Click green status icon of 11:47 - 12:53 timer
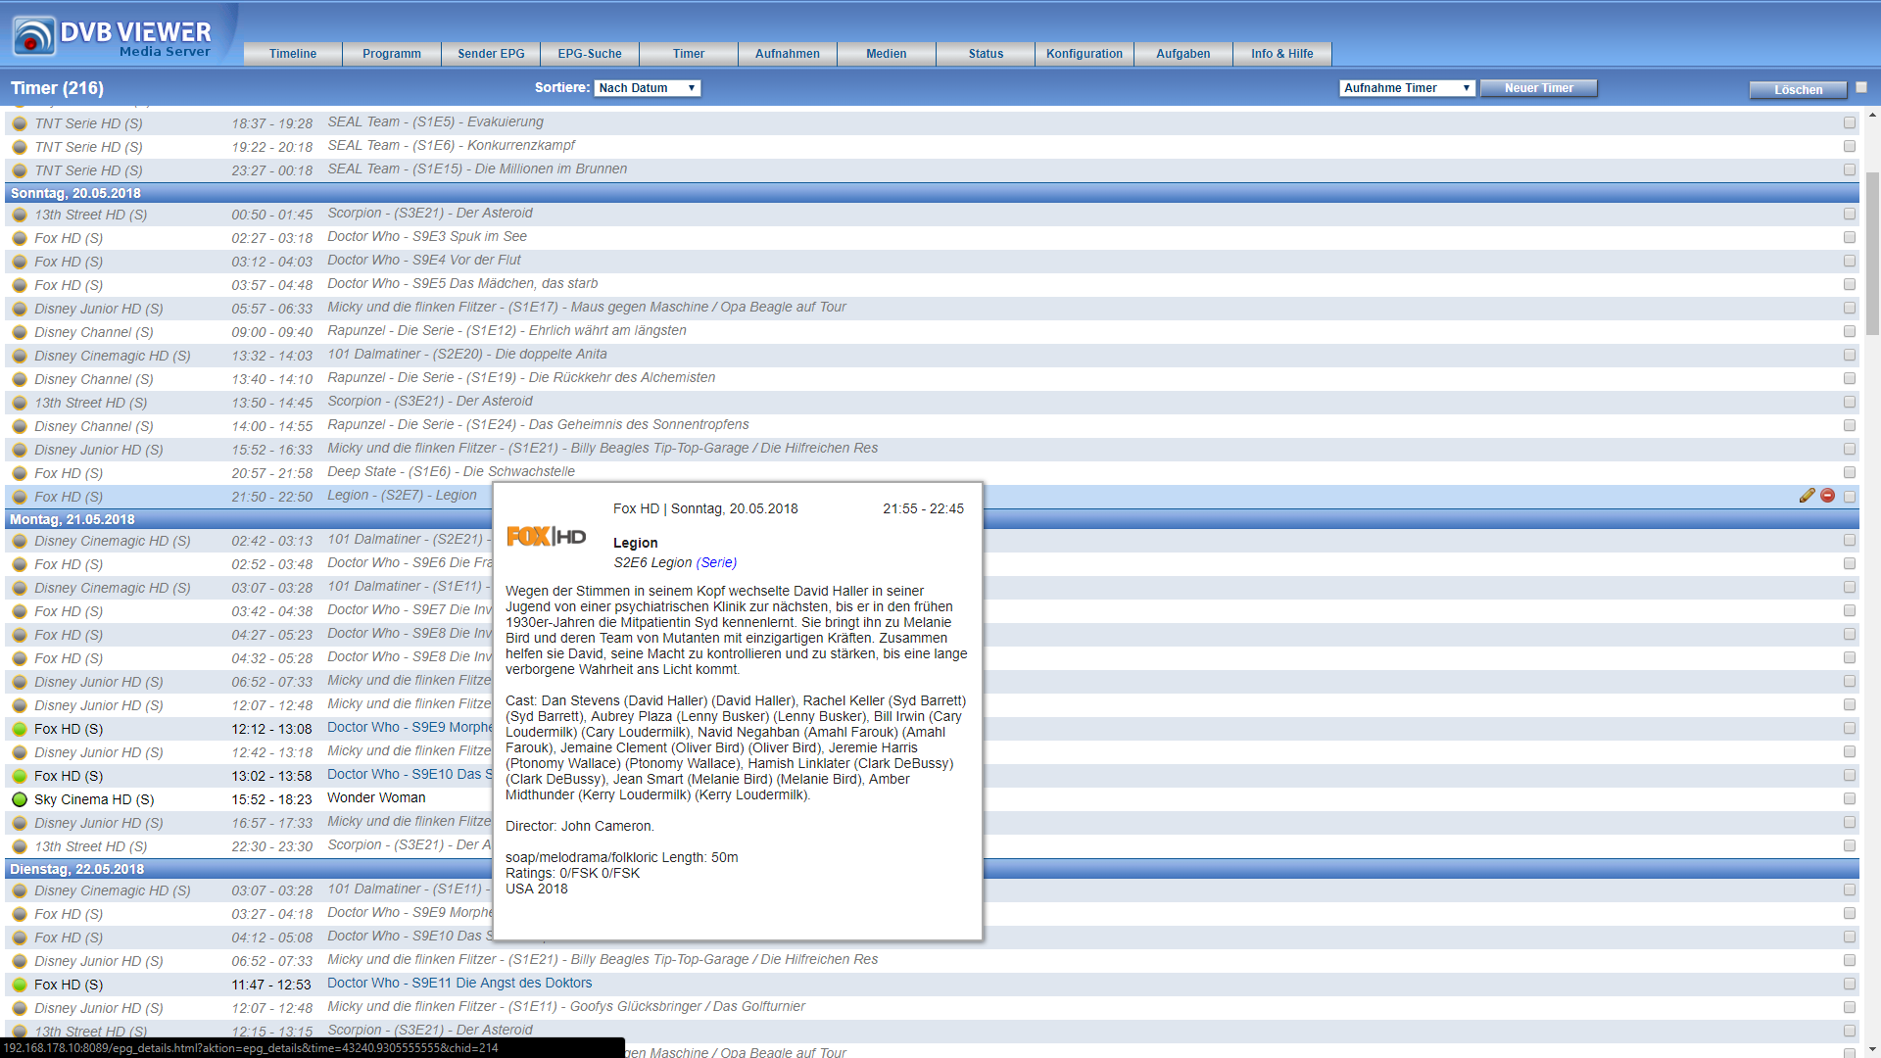Screen dimensions: 1881x1058 point(20,985)
